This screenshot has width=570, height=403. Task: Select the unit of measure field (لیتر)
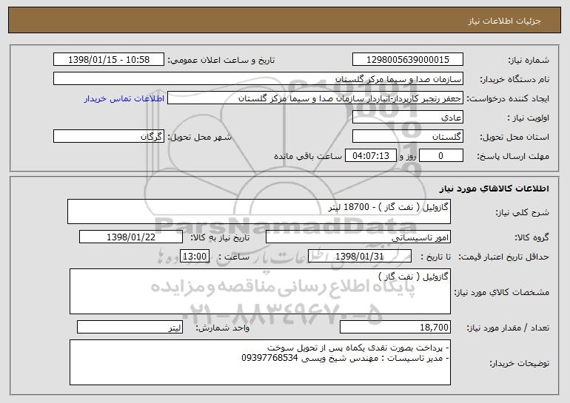click(x=130, y=327)
